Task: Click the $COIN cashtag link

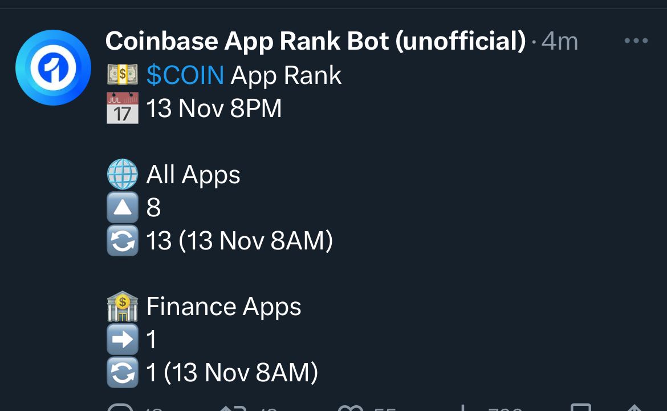Action: 185,75
